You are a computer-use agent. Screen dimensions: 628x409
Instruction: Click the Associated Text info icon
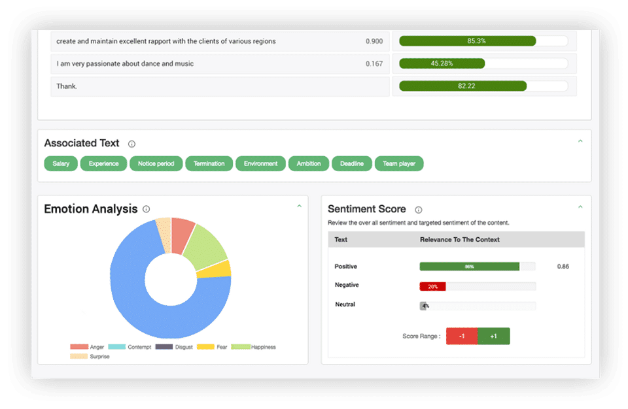131,144
